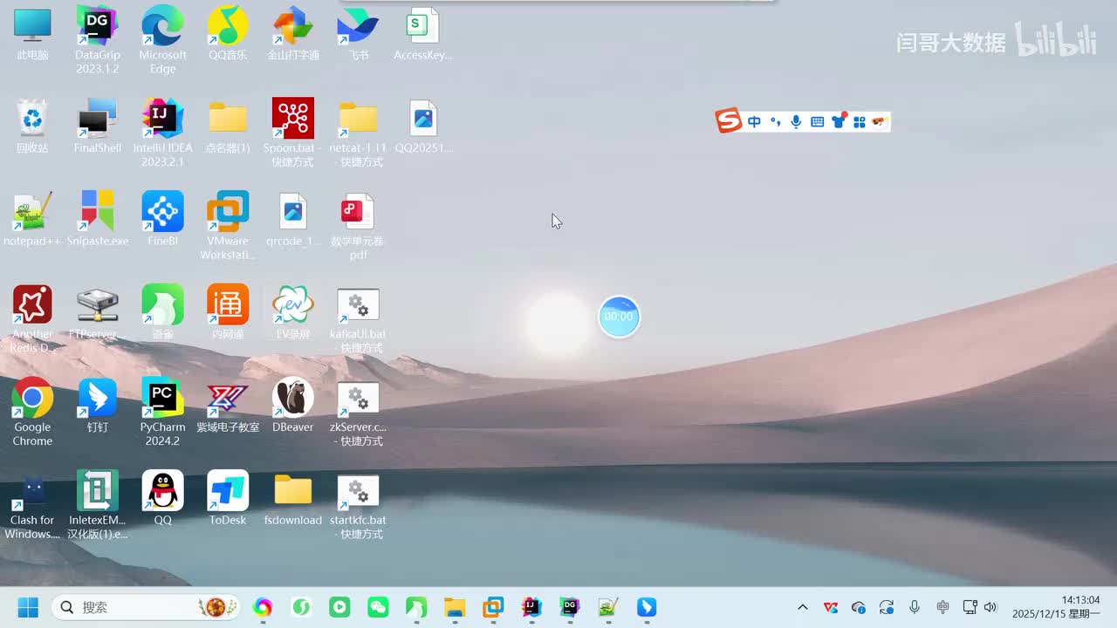Open File Explorer from the taskbar

pos(455,607)
